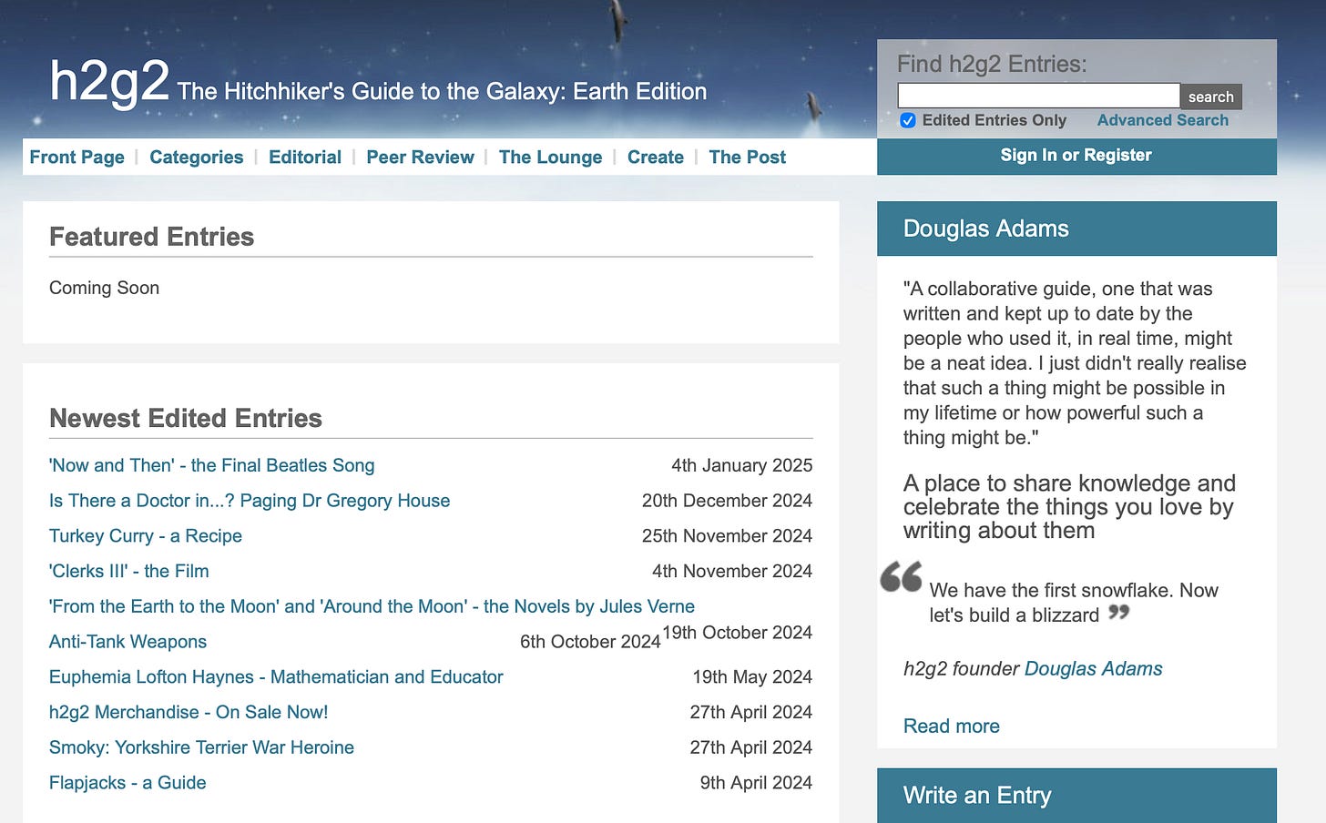Open the Flapjacks - a Guide entry
Viewport: 1326px width, 823px height.
tap(127, 783)
